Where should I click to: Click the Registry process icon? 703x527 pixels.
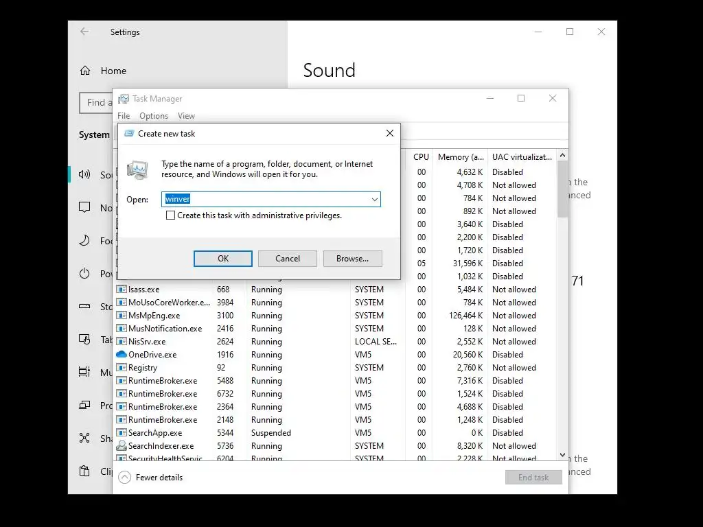122,367
